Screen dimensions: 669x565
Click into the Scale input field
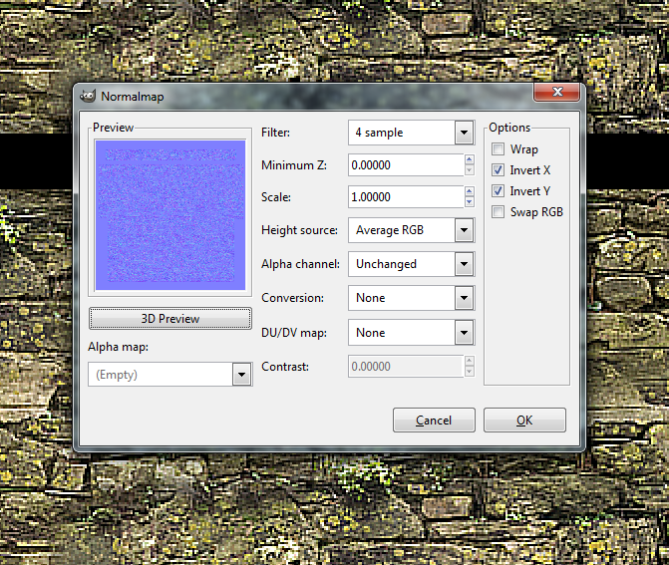[x=406, y=197]
